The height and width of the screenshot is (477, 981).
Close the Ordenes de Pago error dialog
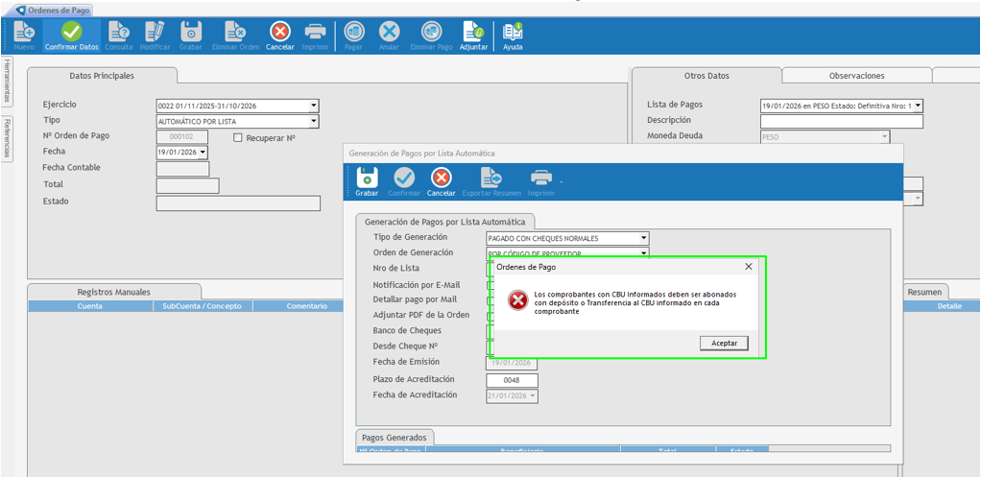(749, 267)
